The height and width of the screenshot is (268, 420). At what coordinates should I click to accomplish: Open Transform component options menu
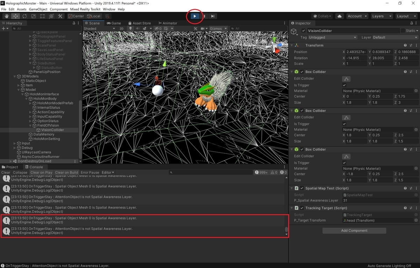pyautogui.click(x=416, y=45)
